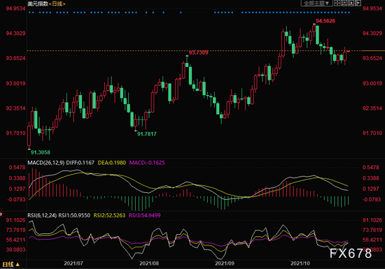The height and width of the screenshot is (269, 385).
Task: Click the 91.3058 low price marker
Action: [x=41, y=152]
